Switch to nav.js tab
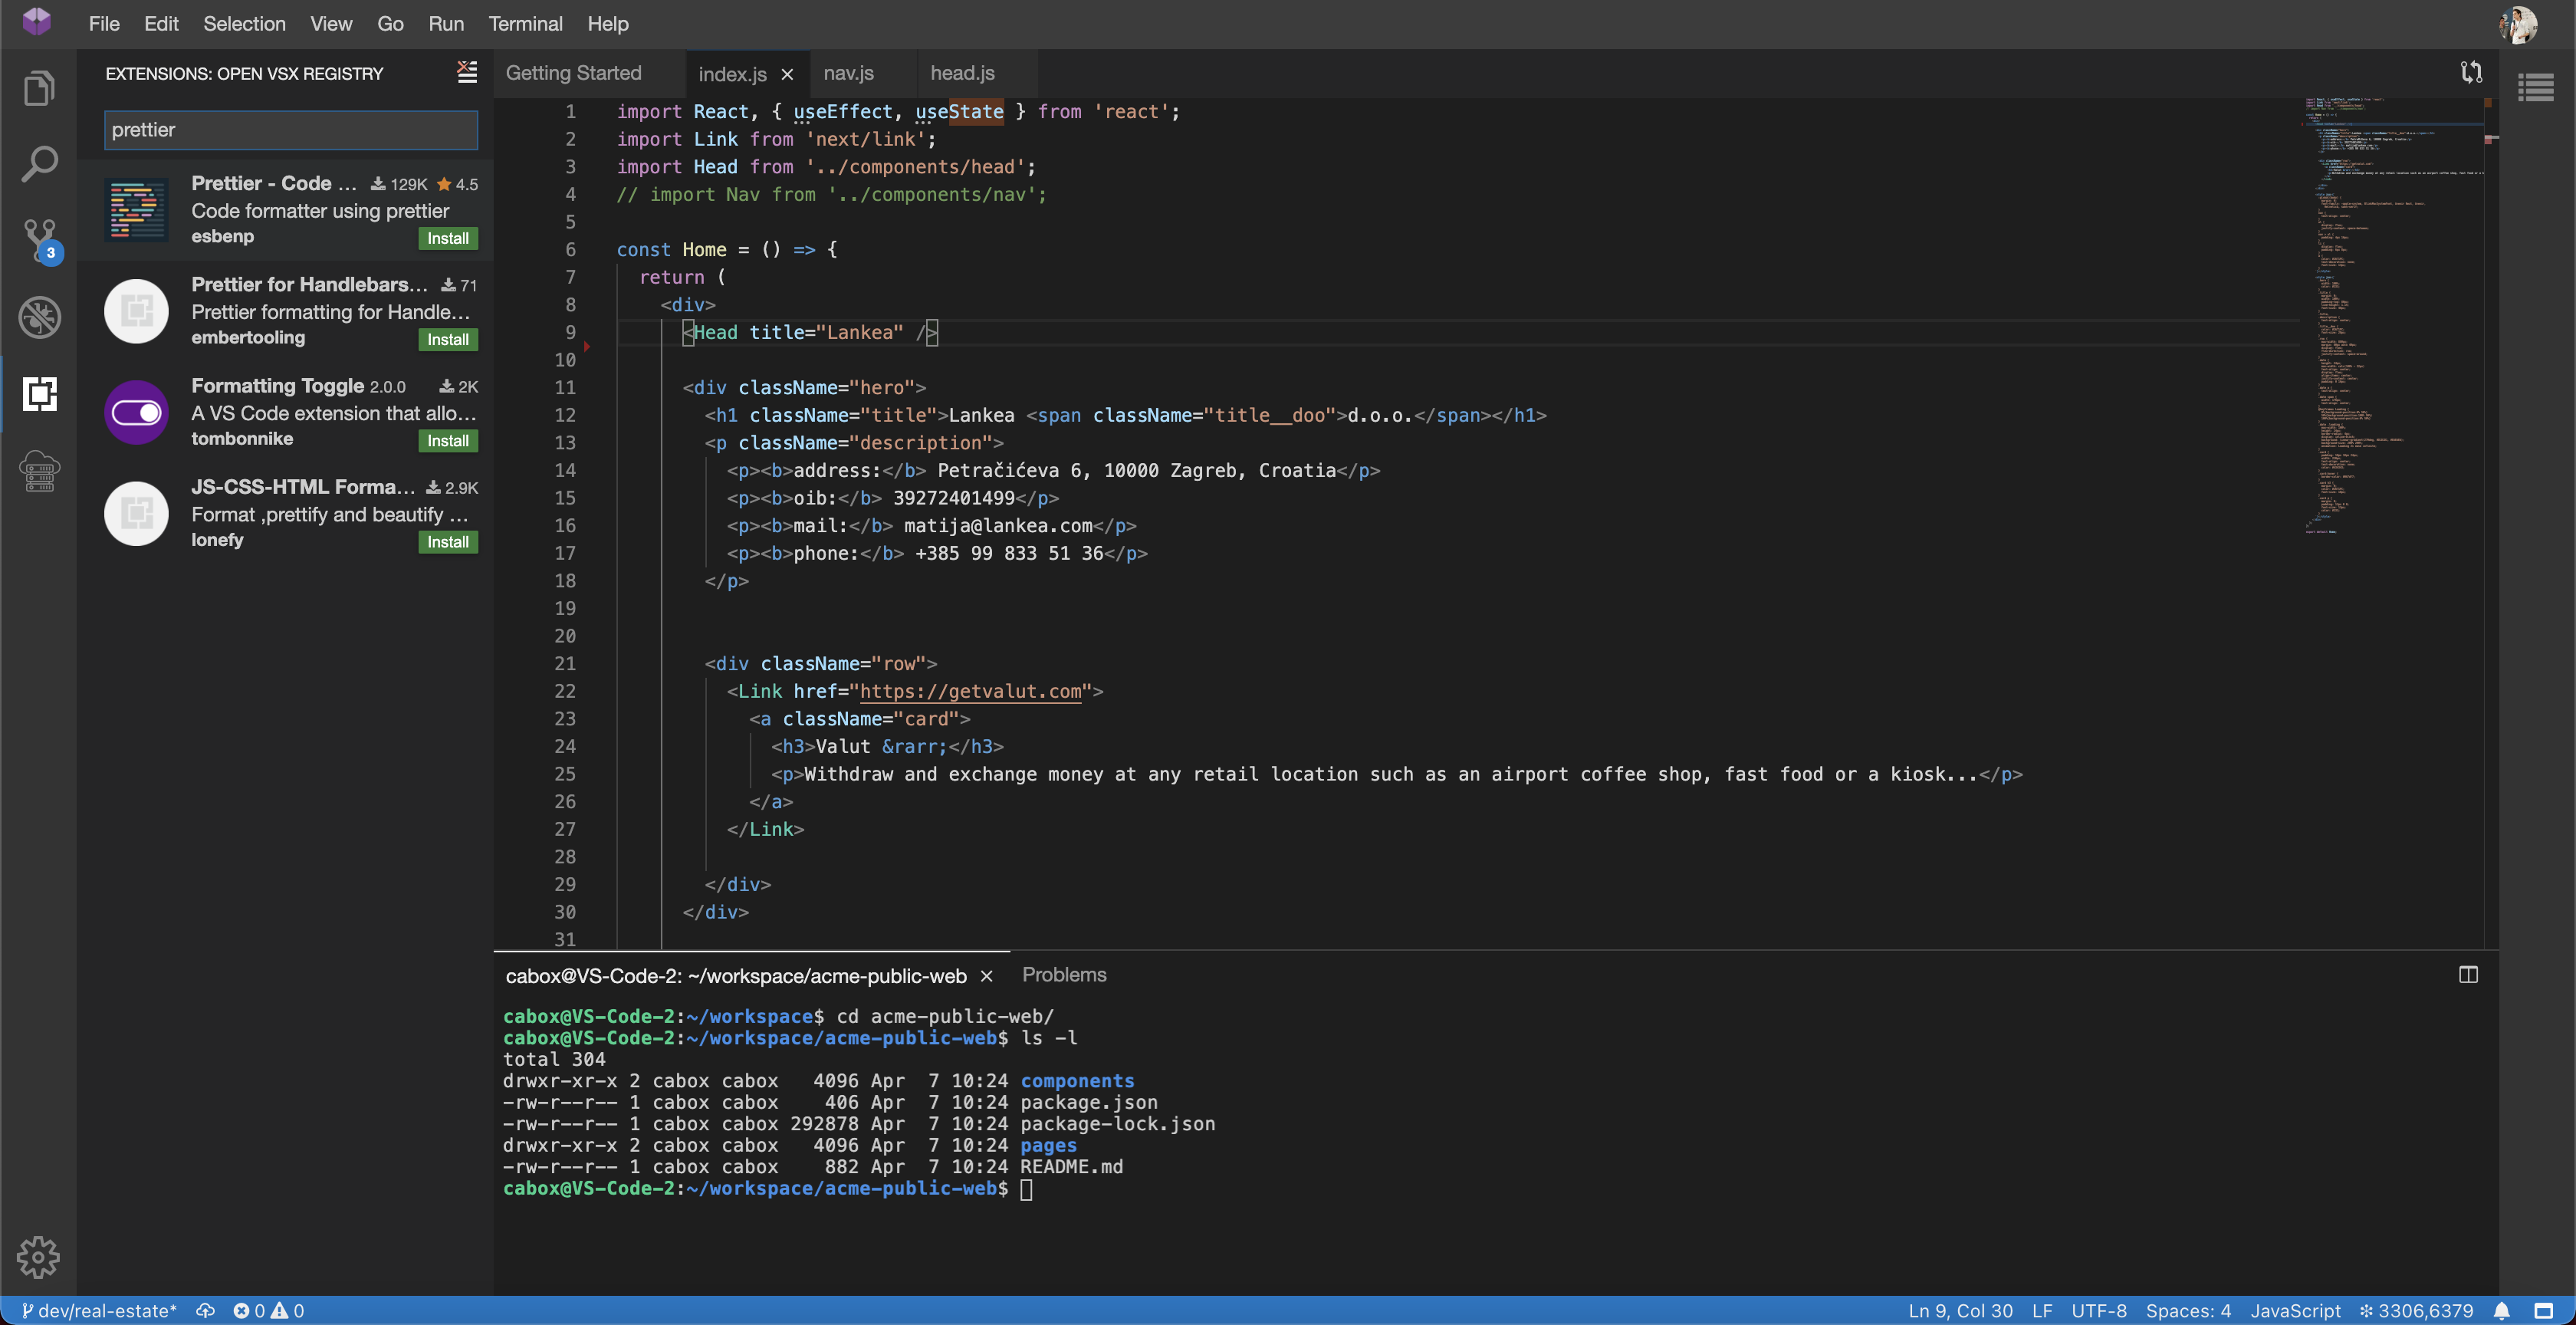The width and height of the screenshot is (2576, 1325). (x=848, y=73)
